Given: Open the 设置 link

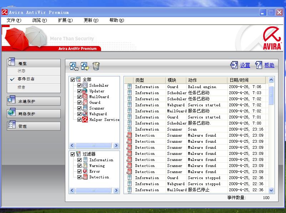Looking at the screenshot, I should tap(245, 65).
